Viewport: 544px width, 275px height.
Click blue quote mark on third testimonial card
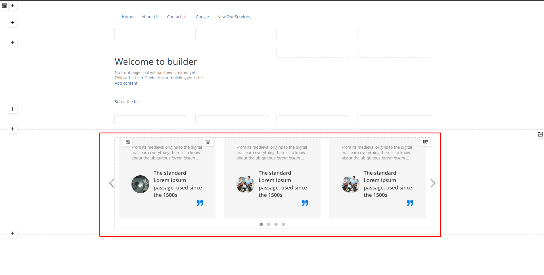410,203
